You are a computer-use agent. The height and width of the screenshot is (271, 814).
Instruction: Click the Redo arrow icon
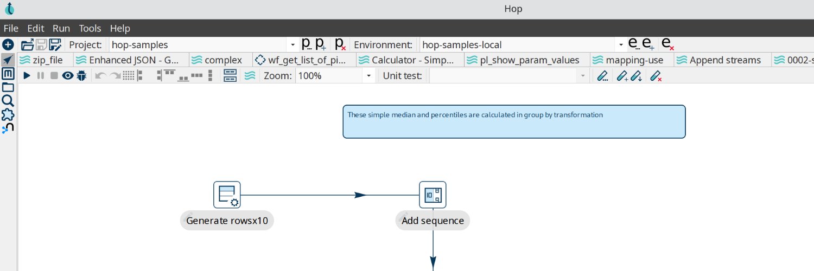click(115, 76)
